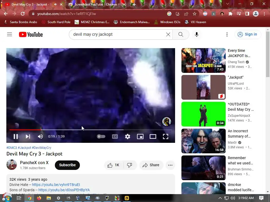This screenshot has width=270, height=202.
Task: Click the Google icon in address bar
Action: click(169, 14)
